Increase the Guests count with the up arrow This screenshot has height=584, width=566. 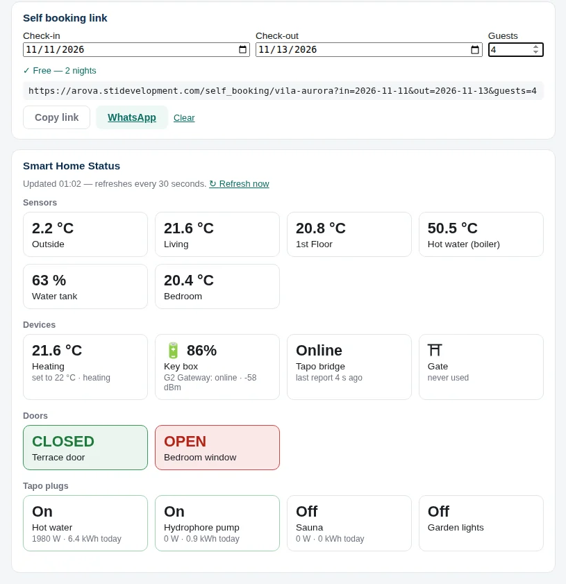click(535, 47)
